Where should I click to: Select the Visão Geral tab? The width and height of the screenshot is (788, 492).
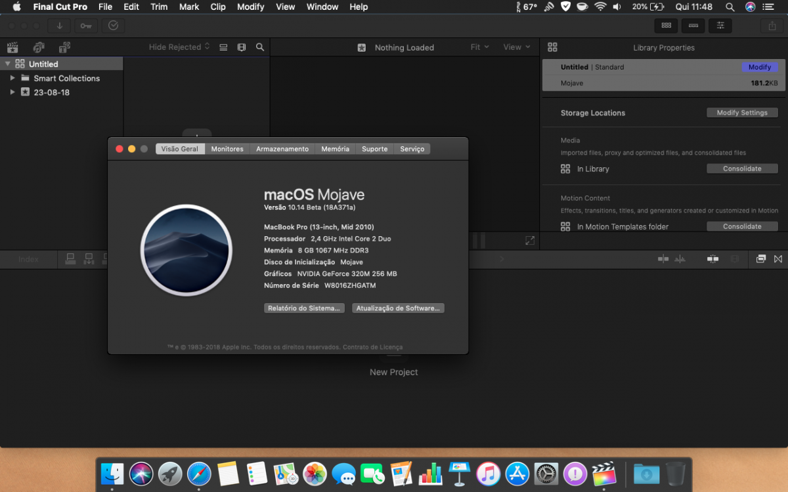pos(180,149)
